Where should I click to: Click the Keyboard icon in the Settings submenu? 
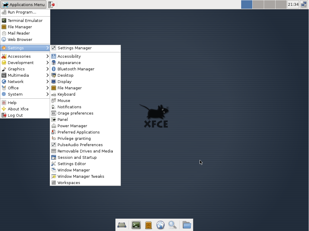coord(54,94)
